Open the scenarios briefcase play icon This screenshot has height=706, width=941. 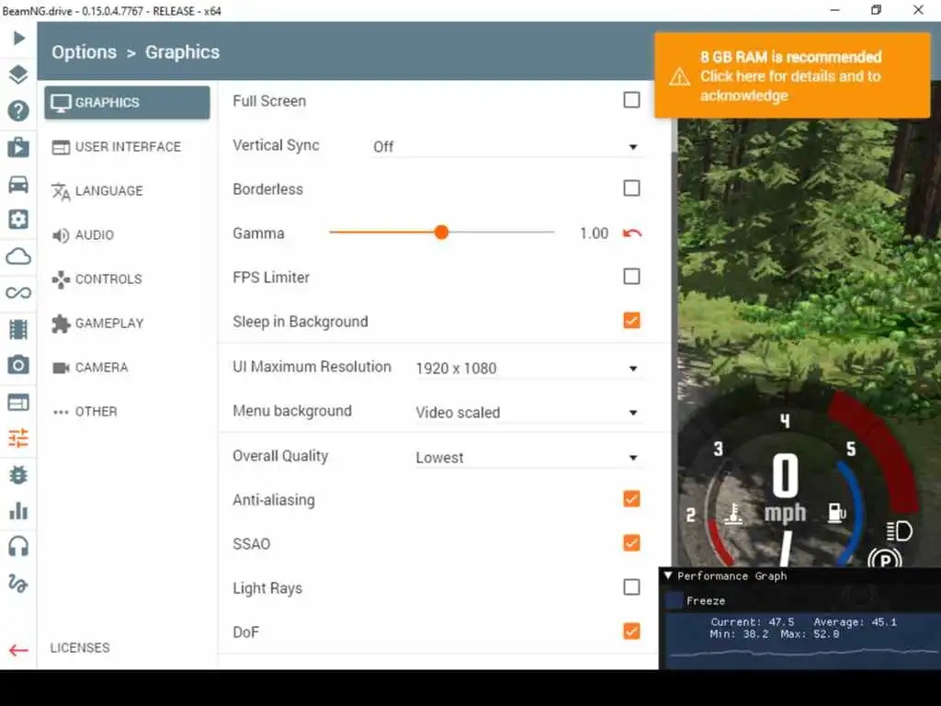tap(18, 147)
